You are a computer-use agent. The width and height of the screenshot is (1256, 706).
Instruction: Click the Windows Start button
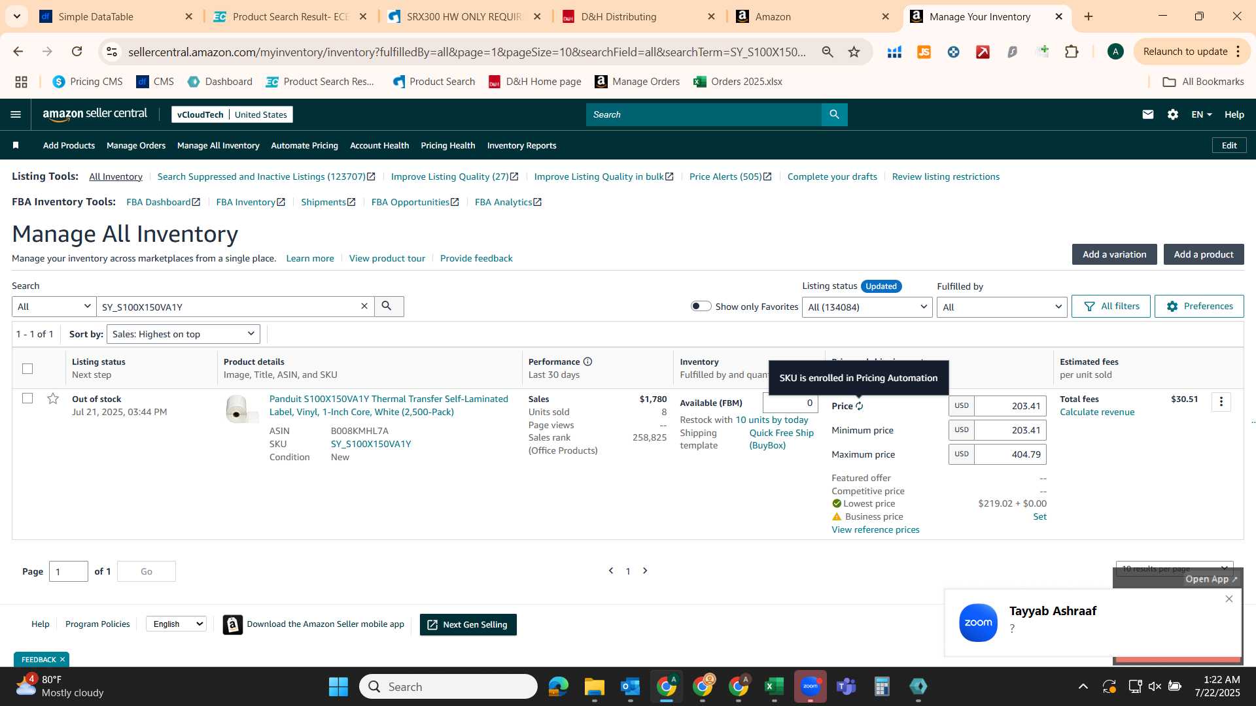tap(338, 686)
